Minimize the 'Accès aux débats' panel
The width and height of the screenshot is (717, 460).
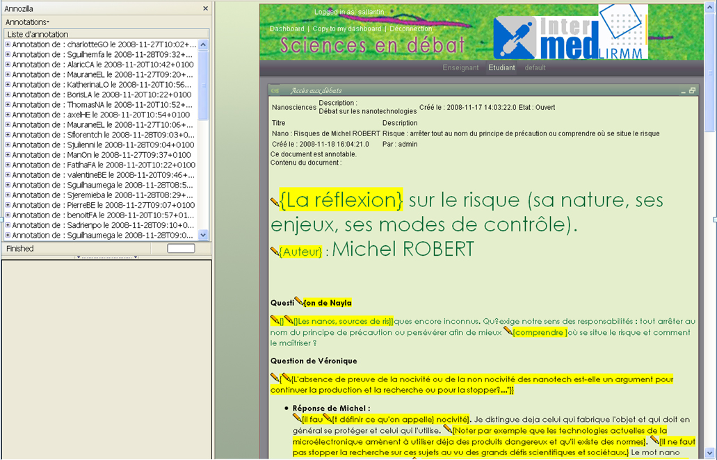(683, 90)
